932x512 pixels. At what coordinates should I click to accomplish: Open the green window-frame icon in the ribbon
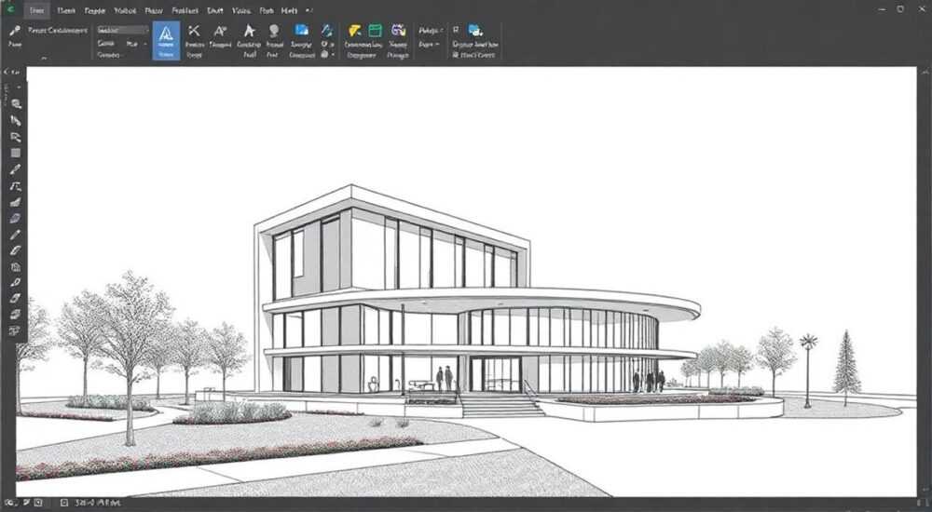coord(375,31)
